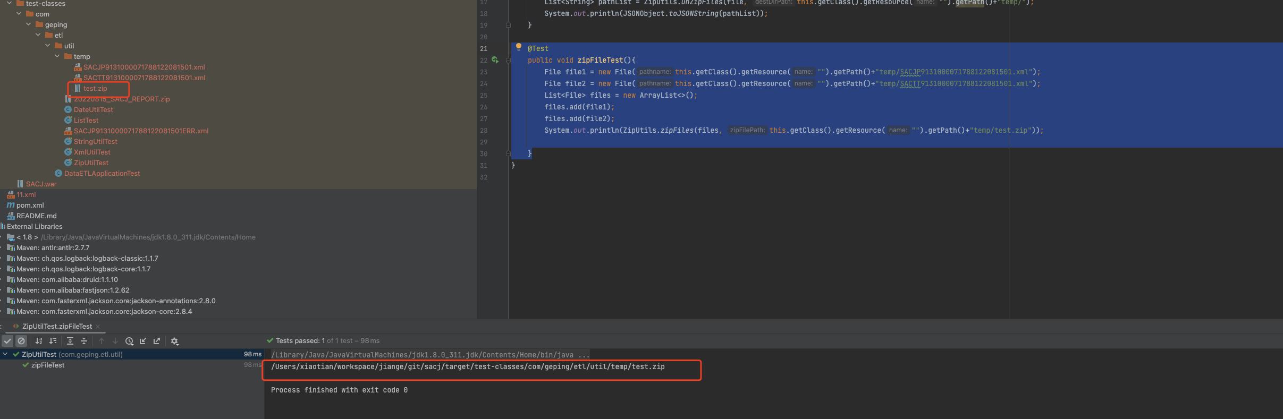Collapse the geping package folder
The image size is (1283, 419).
(x=29, y=24)
